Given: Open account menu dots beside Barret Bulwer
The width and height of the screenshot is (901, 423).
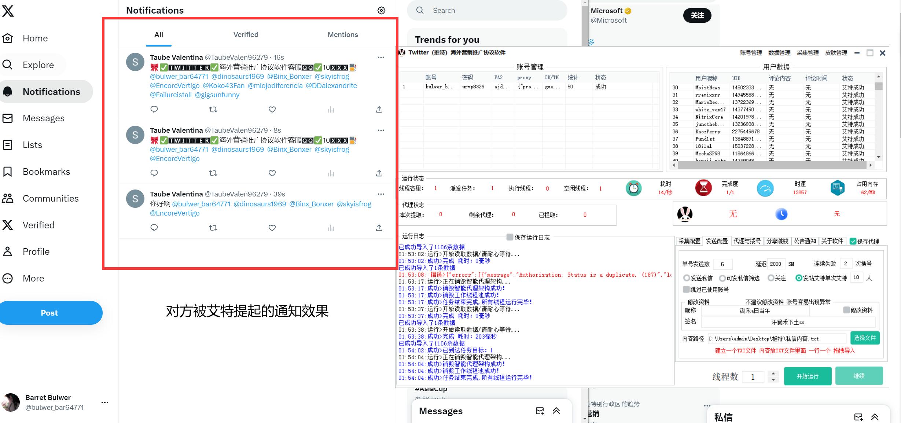Looking at the screenshot, I should pyautogui.click(x=105, y=402).
